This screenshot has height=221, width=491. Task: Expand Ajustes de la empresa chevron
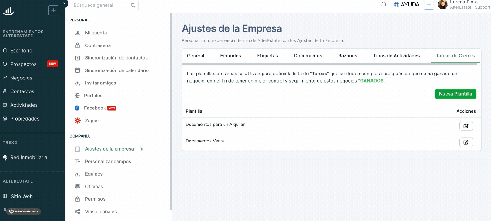point(142,149)
